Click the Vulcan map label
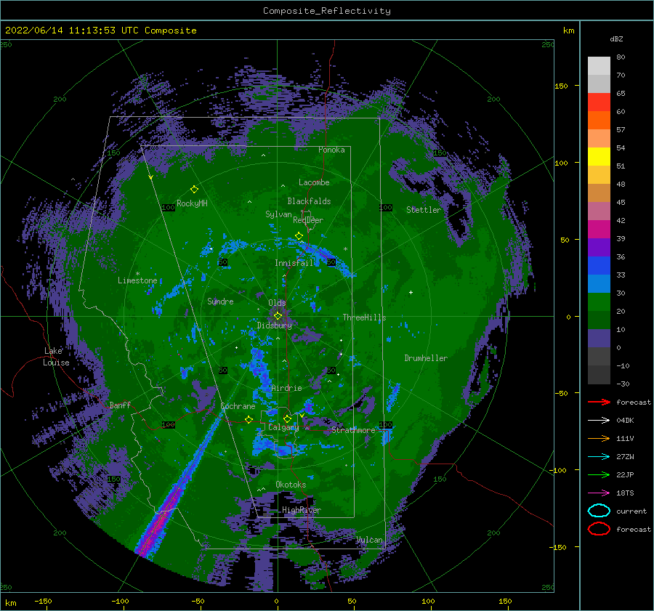This screenshot has width=654, height=611. point(369,540)
